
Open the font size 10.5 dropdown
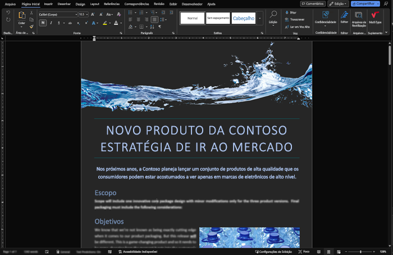point(87,15)
